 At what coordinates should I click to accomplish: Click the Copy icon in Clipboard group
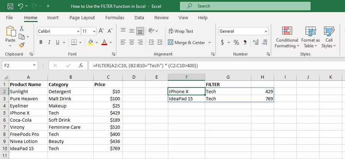[22, 37]
